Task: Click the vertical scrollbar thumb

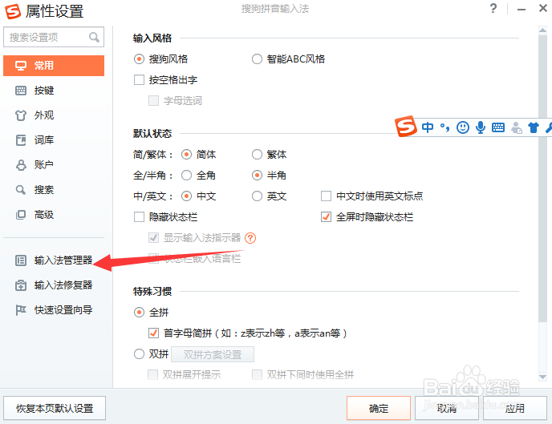Action: pos(542,178)
